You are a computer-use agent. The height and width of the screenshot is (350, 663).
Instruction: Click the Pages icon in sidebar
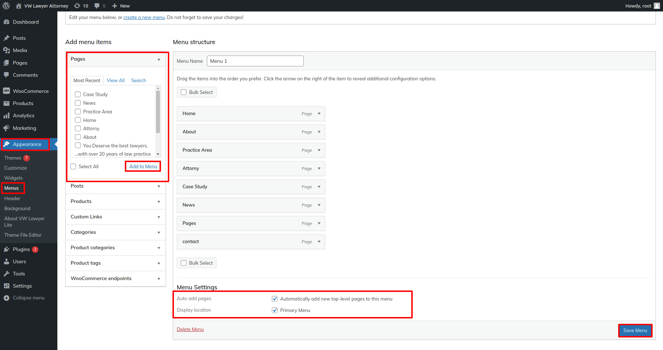pos(6,63)
